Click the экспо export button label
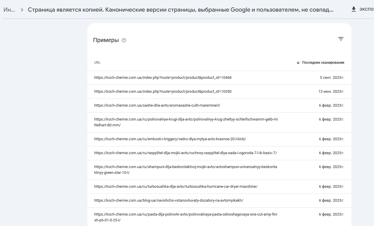The width and height of the screenshot is (374, 226). pos(366,9)
